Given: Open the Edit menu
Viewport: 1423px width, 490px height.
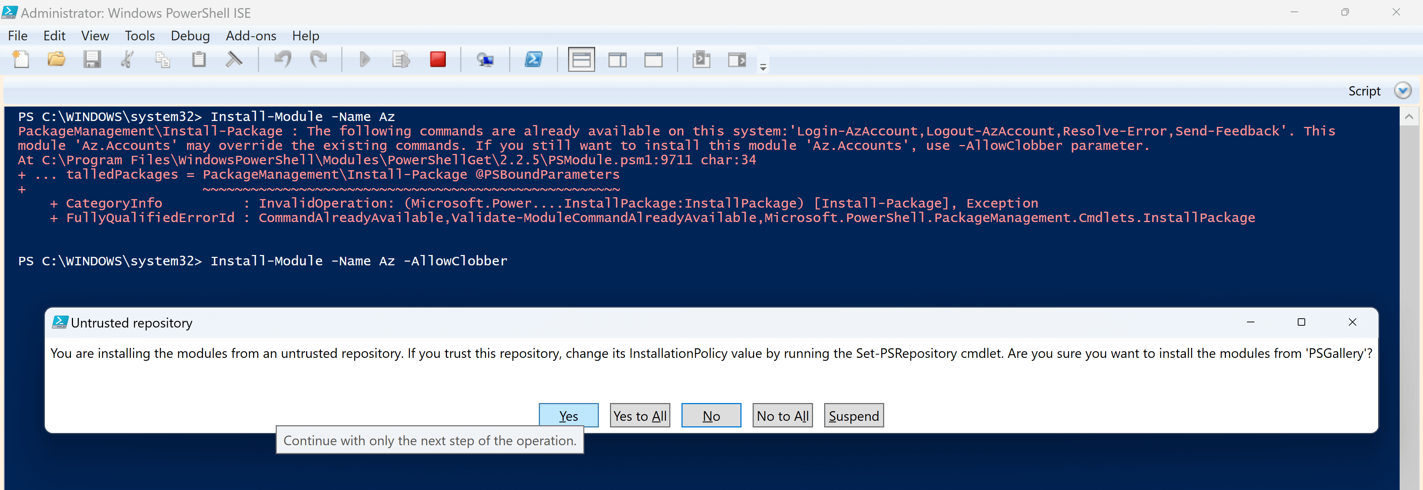Looking at the screenshot, I should [54, 36].
